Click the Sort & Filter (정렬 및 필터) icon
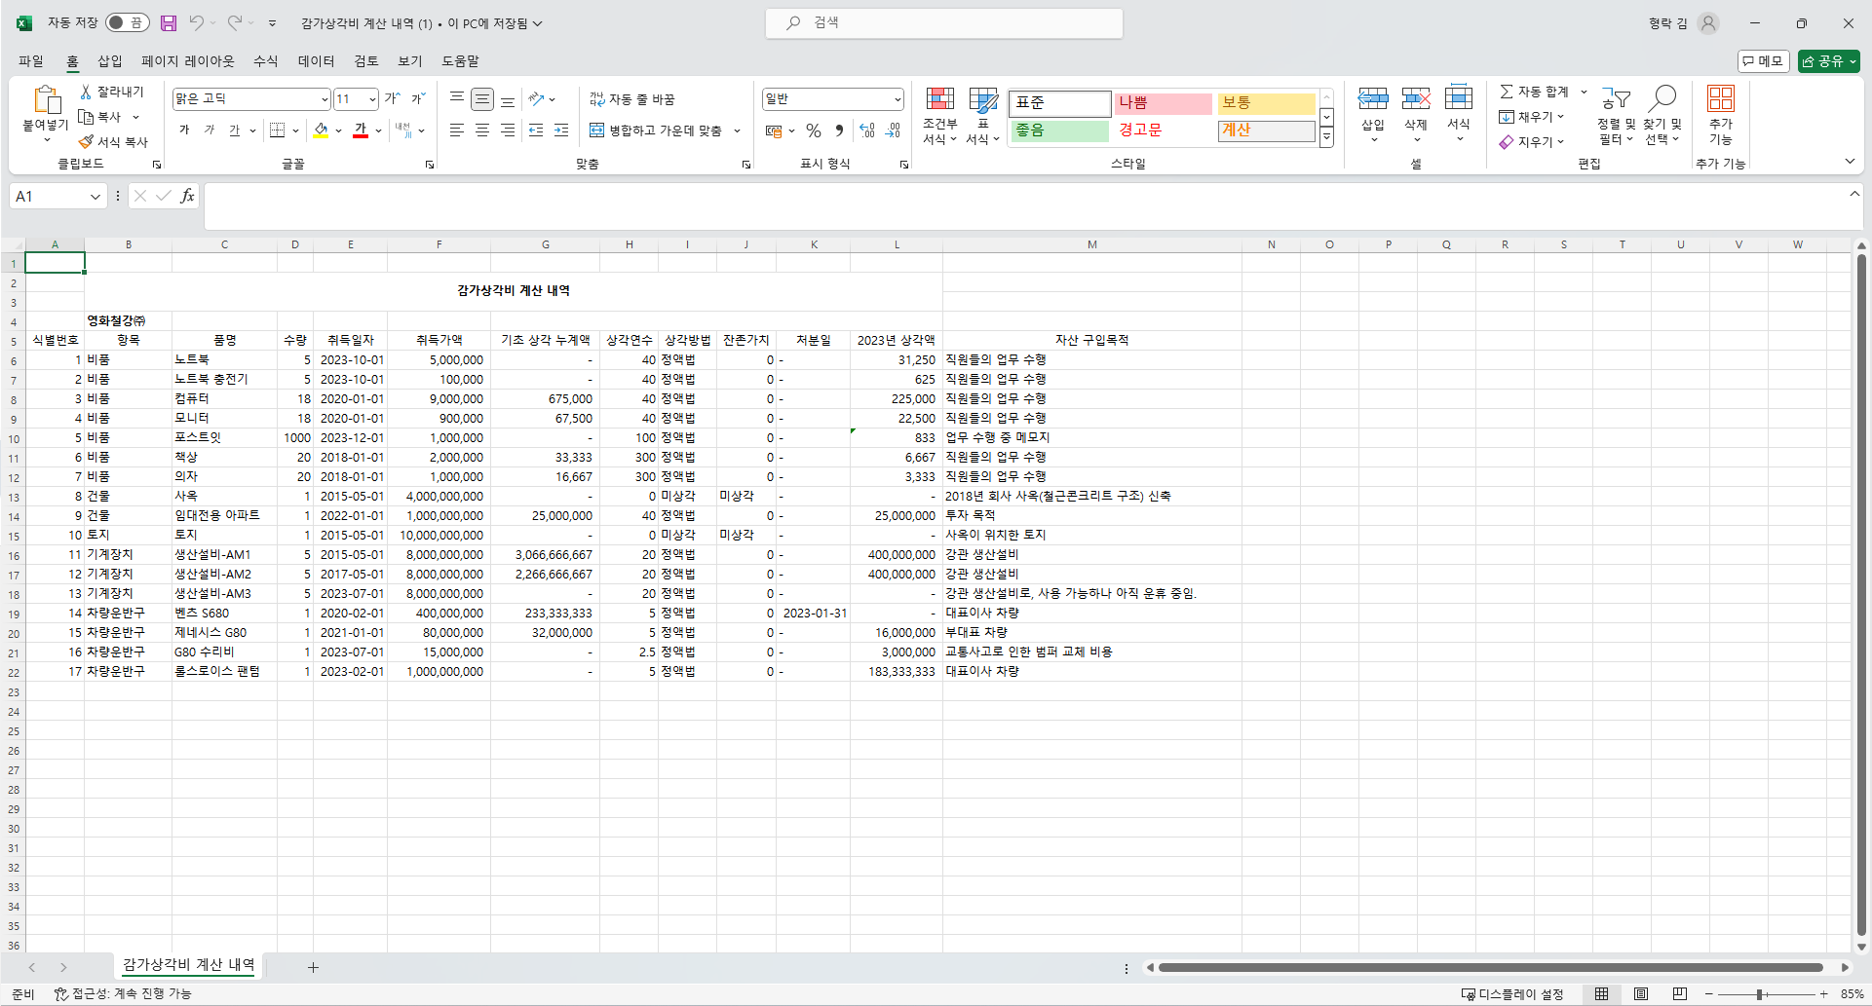Viewport: 1872px width, 1006px height. (x=1615, y=99)
